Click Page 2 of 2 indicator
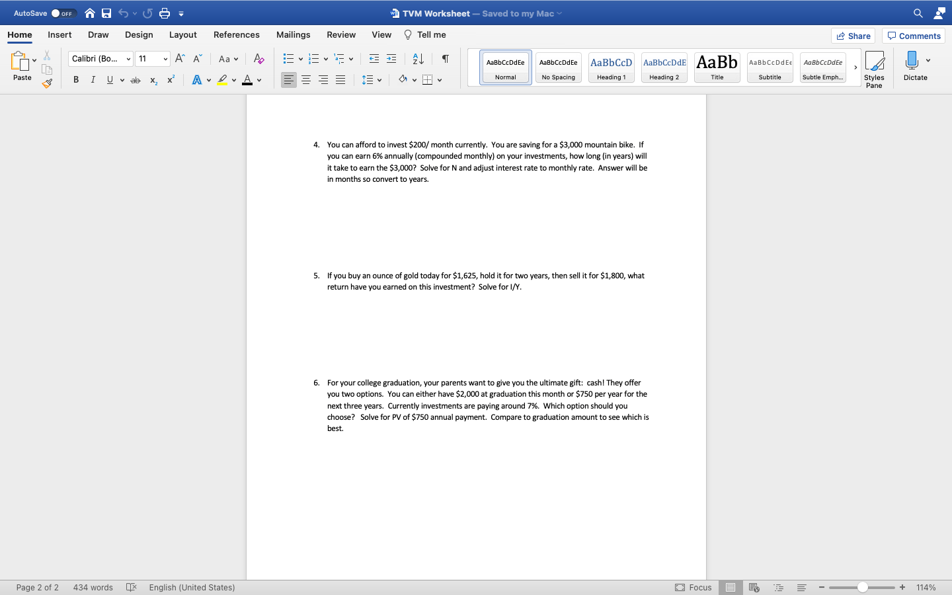The height and width of the screenshot is (595, 952). pyautogui.click(x=38, y=587)
